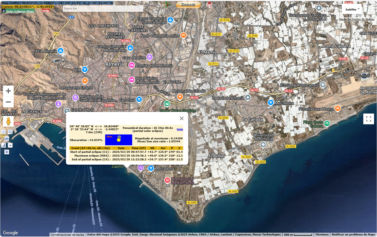Viewport: 377px width, 237px height.
Task: Click the Donate button
Action: [x=188, y=5]
